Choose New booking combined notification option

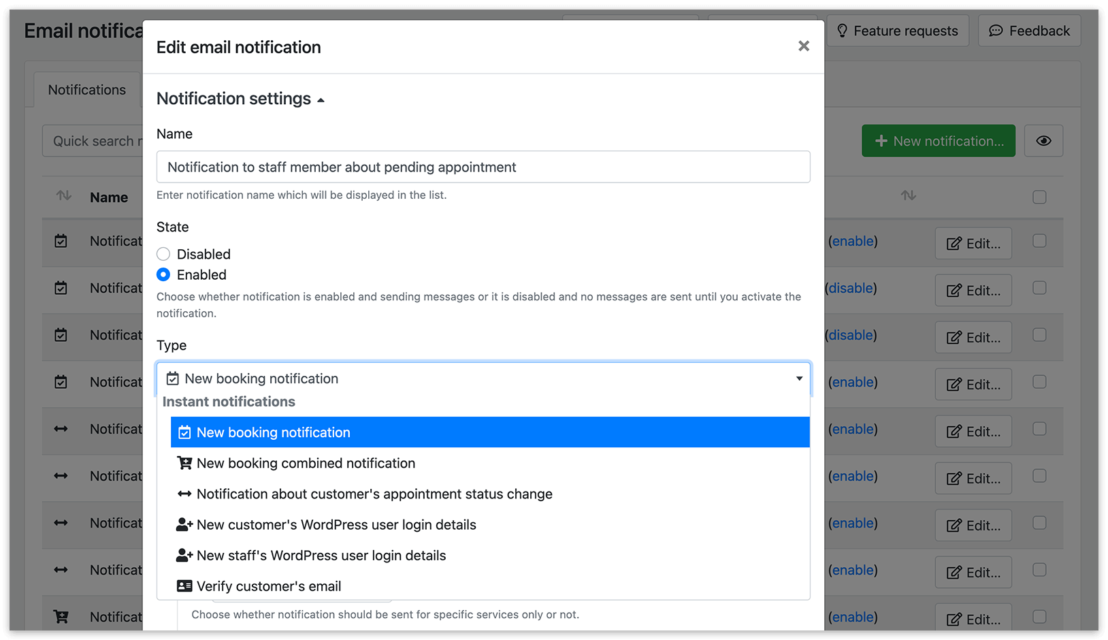[490, 463]
